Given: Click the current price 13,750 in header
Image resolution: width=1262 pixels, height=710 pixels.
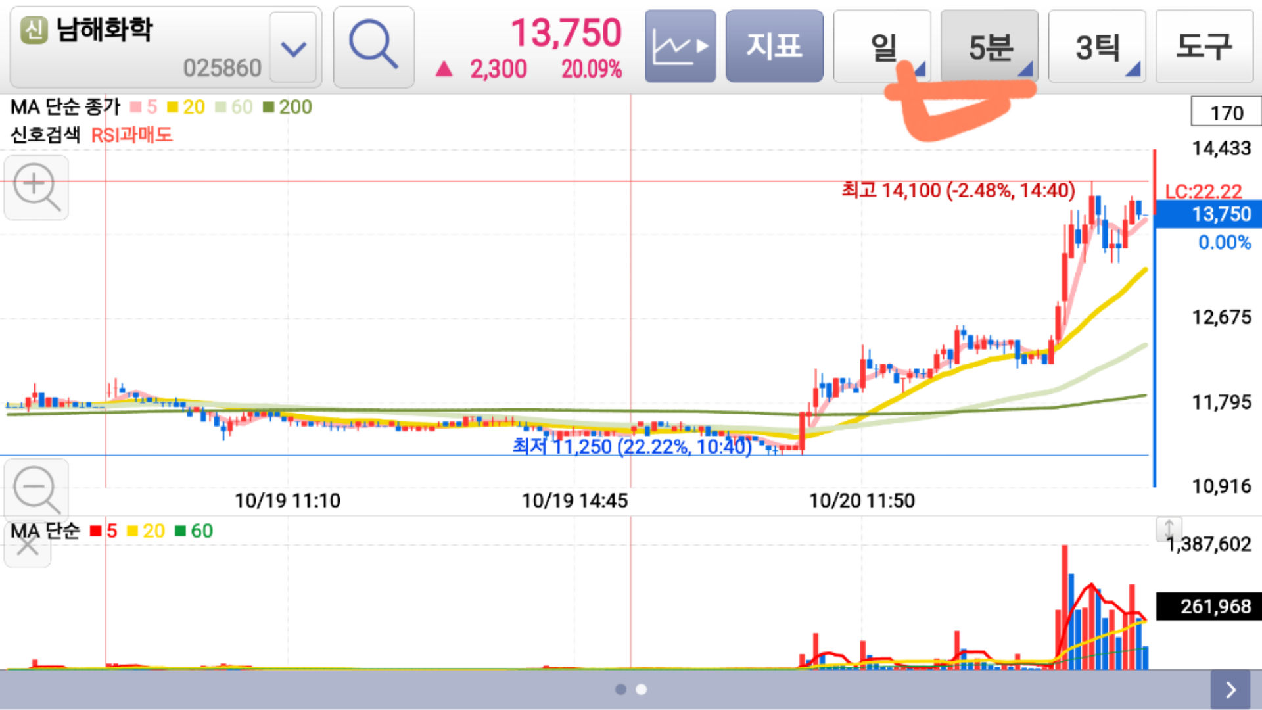Looking at the screenshot, I should pos(566,33).
